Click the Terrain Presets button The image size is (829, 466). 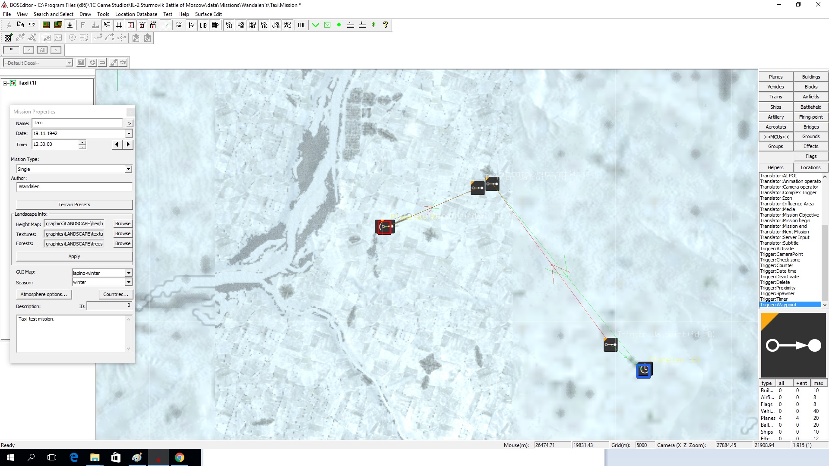pyautogui.click(x=74, y=205)
